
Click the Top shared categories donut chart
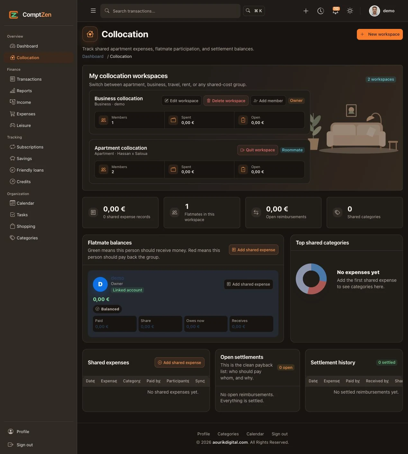(311, 279)
